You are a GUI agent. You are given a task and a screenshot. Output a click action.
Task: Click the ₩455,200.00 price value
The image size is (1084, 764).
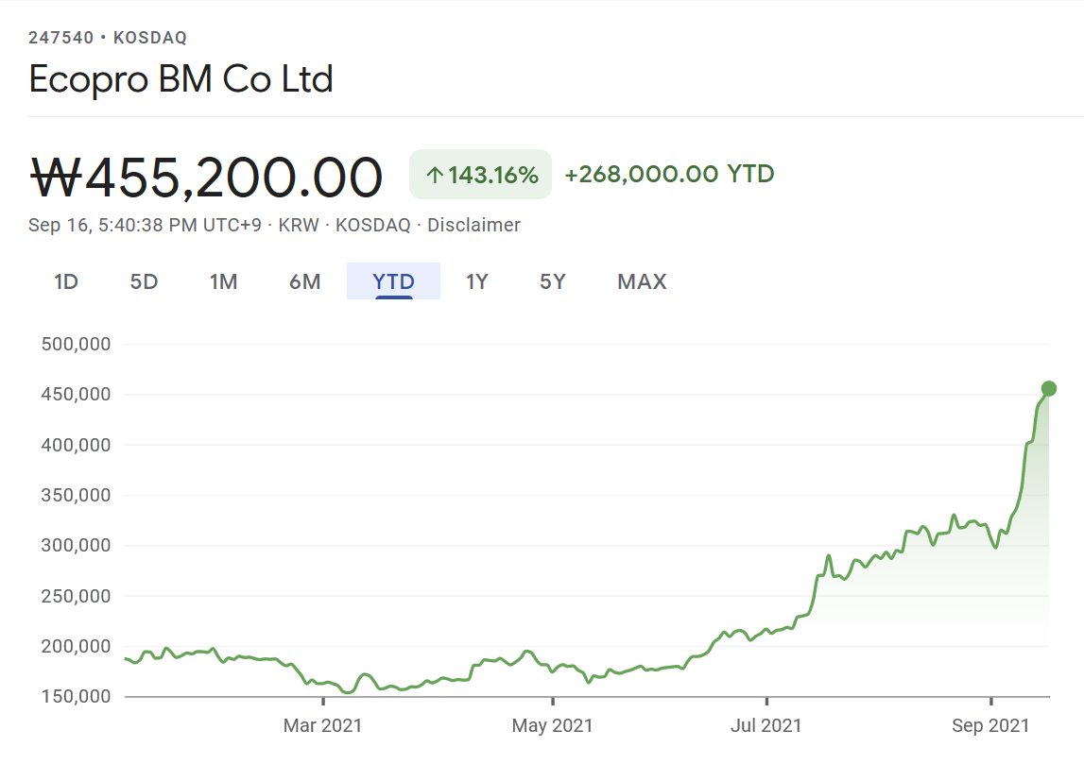[206, 177]
